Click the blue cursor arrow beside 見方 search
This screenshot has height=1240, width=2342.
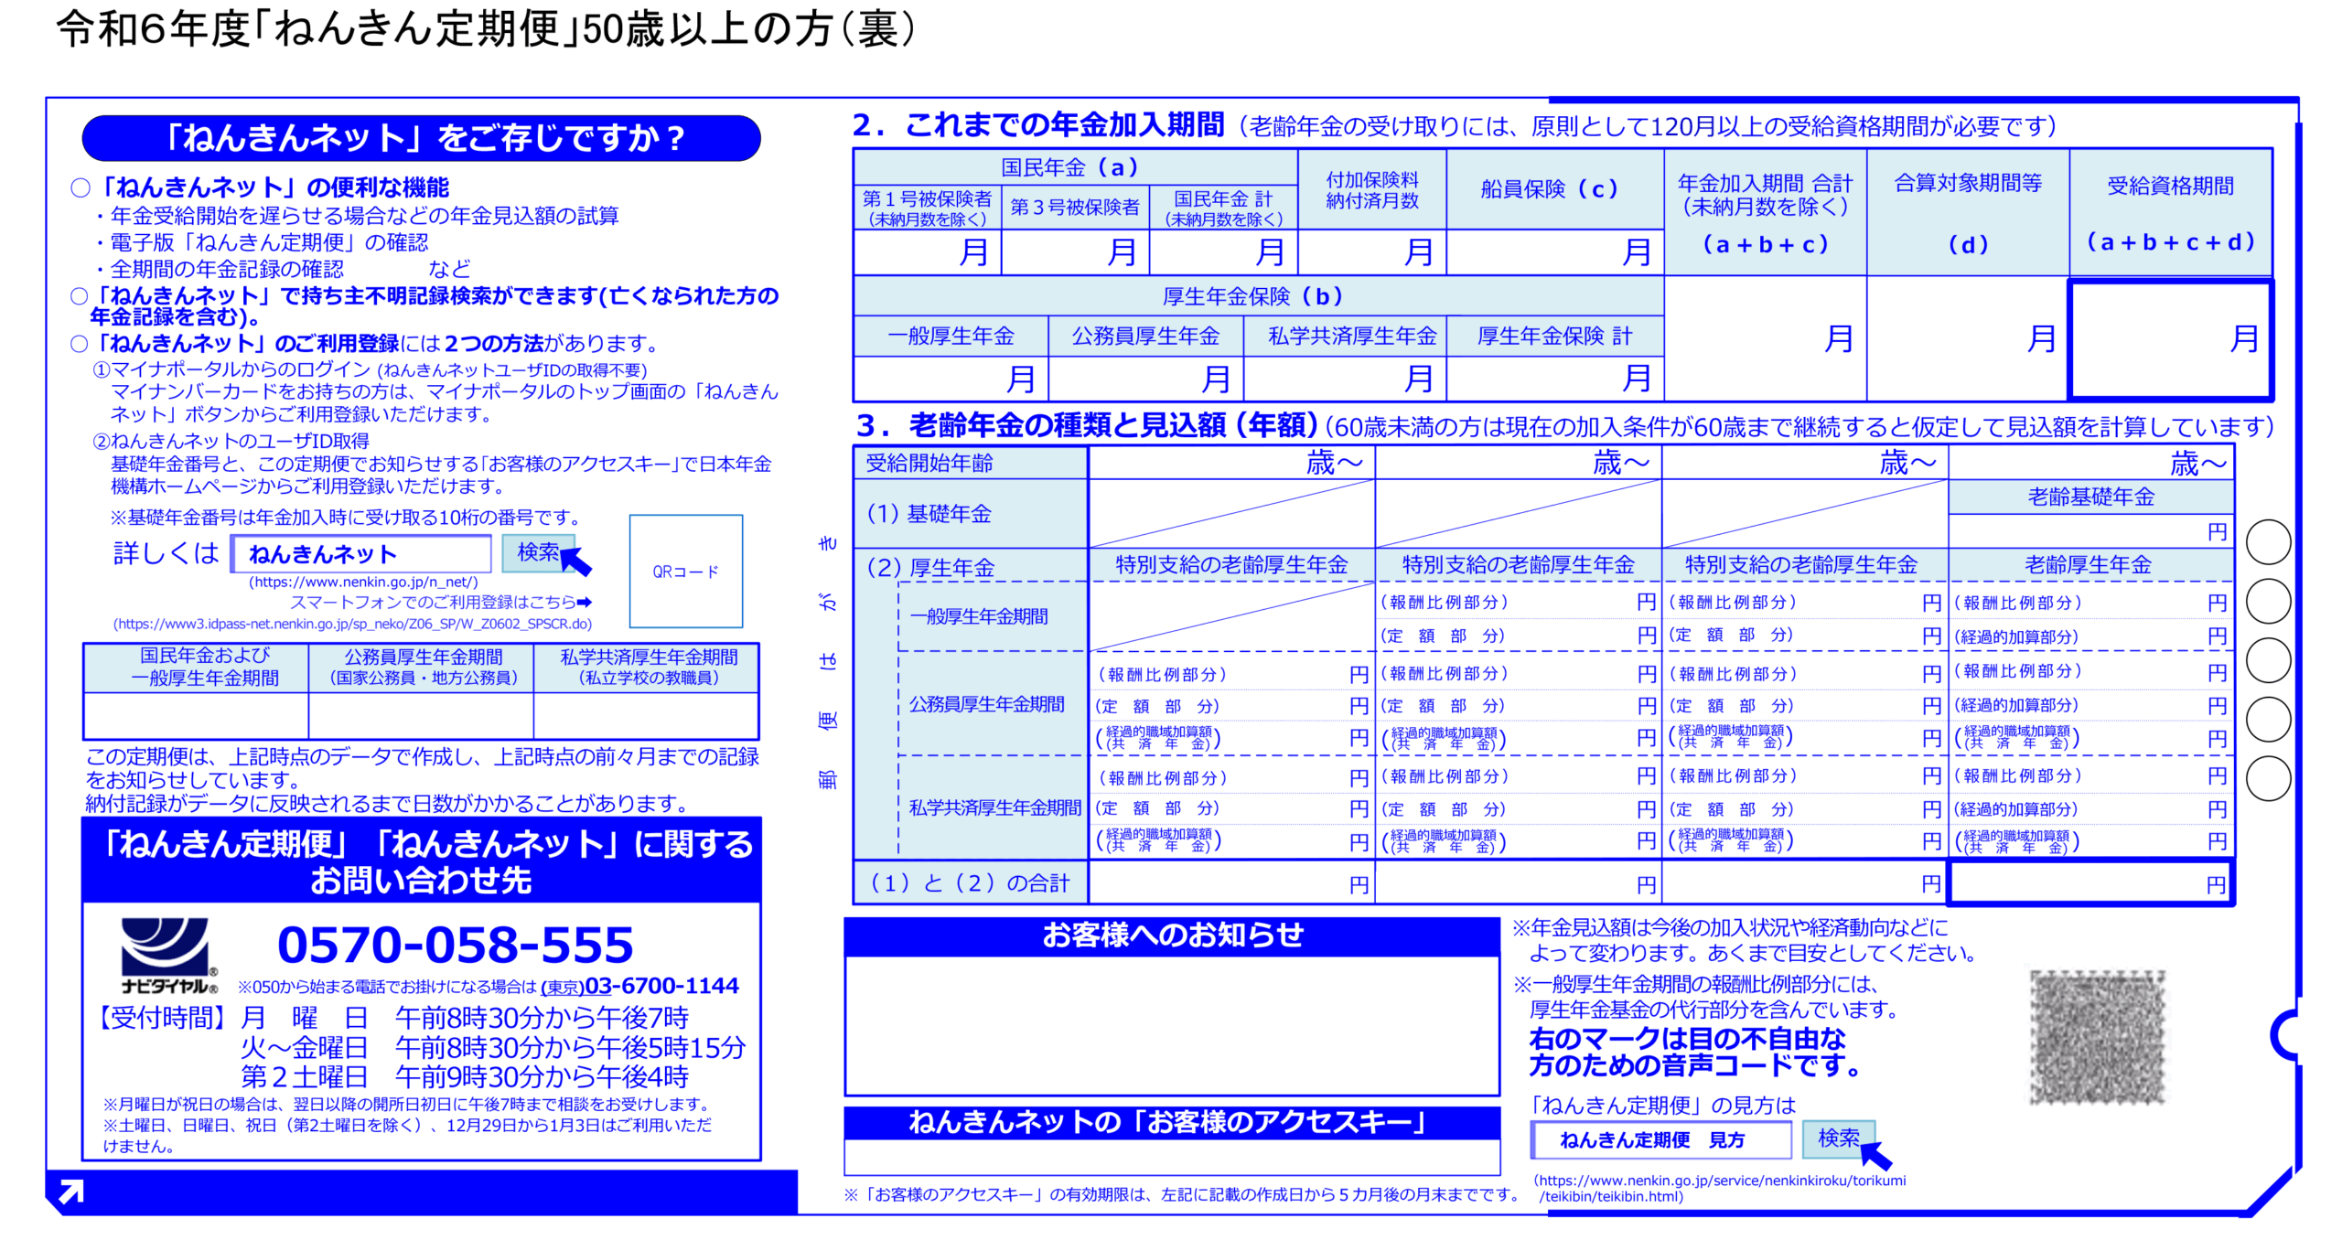[x=1875, y=1156]
